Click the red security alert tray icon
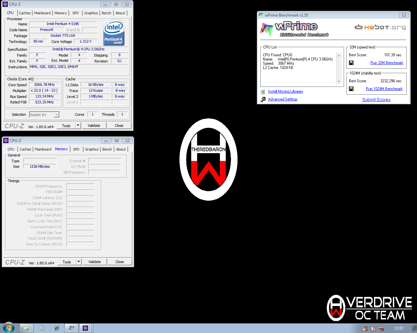This screenshot has width=417, height=333. coord(366,328)
